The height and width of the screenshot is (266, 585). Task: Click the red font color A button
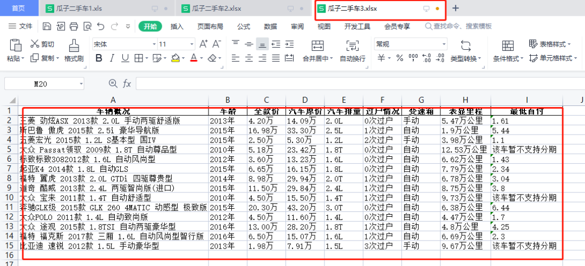(193, 58)
